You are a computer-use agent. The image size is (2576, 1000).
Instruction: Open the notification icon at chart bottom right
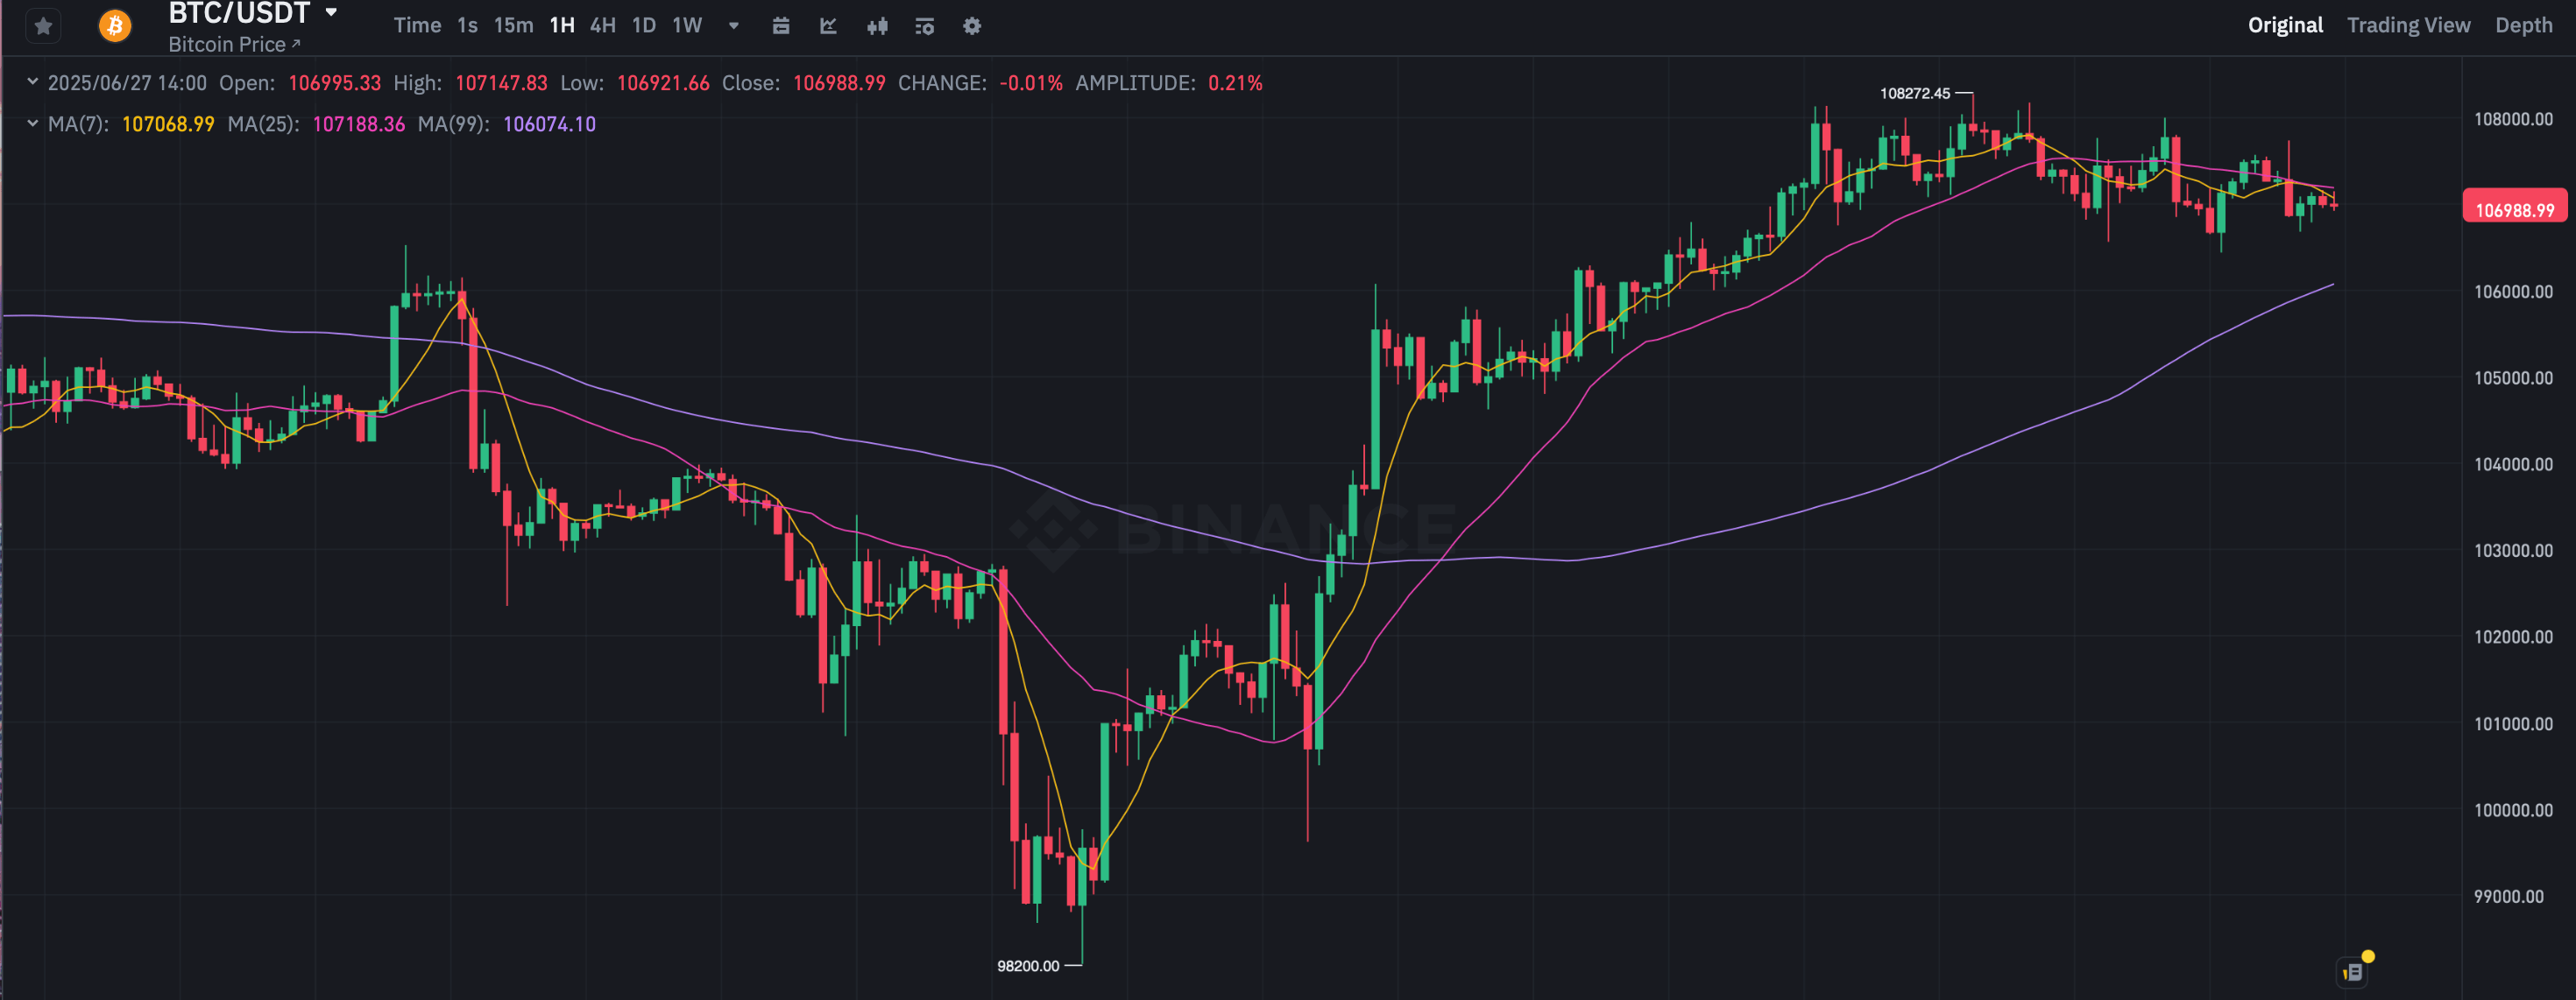tap(2353, 970)
